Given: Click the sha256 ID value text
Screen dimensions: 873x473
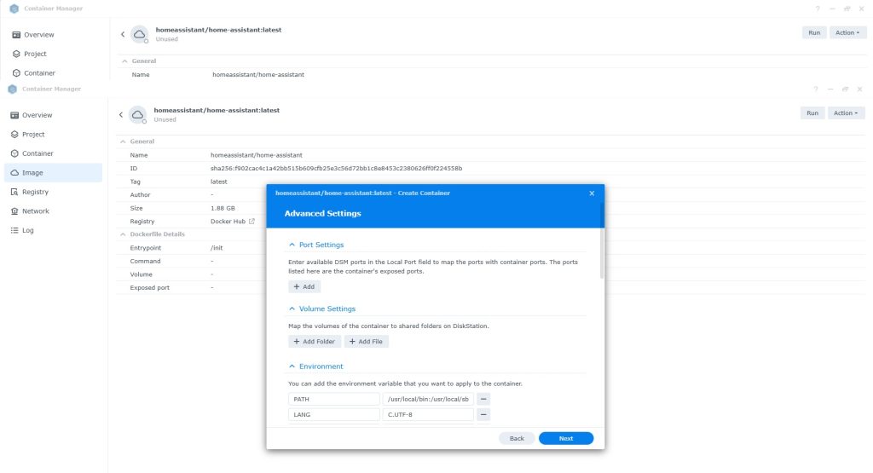Looking at the screenshot, I should point(336,169).
